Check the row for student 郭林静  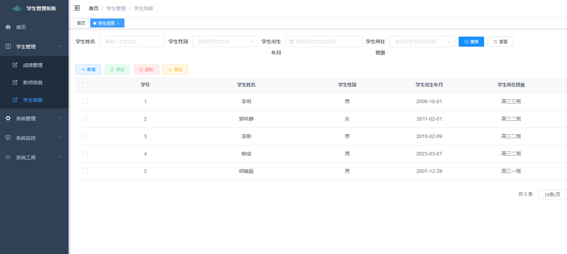(85, 119)
